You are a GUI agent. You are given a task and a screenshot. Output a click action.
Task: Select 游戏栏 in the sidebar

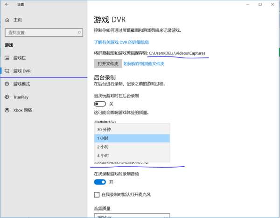pyautogui.click(x=43, y=58)
